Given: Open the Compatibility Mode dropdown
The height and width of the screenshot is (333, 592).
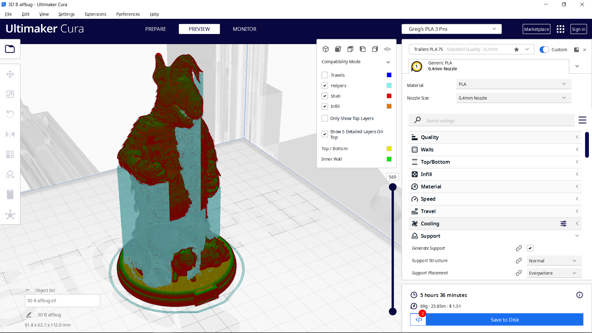Looking at the screenshot, I should coord(388,62).
